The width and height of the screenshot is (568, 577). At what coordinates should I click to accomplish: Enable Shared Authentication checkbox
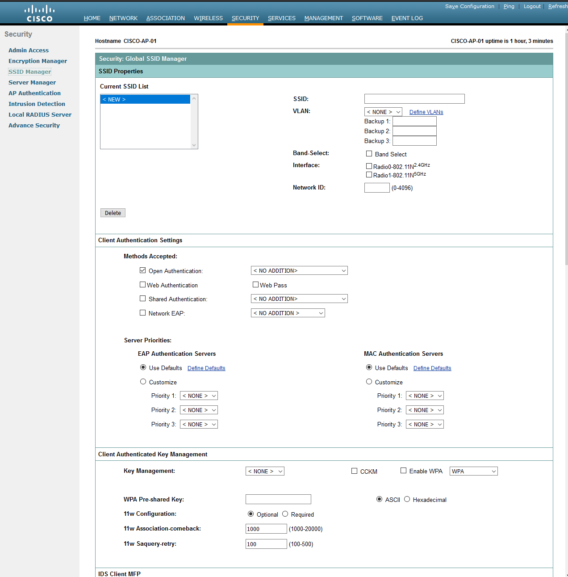coord(142,299)
